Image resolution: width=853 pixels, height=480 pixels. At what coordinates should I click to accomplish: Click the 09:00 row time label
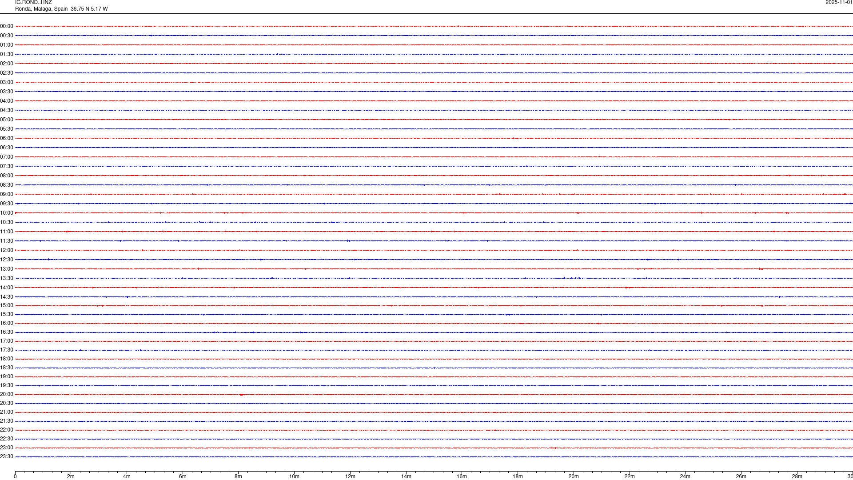7,194
